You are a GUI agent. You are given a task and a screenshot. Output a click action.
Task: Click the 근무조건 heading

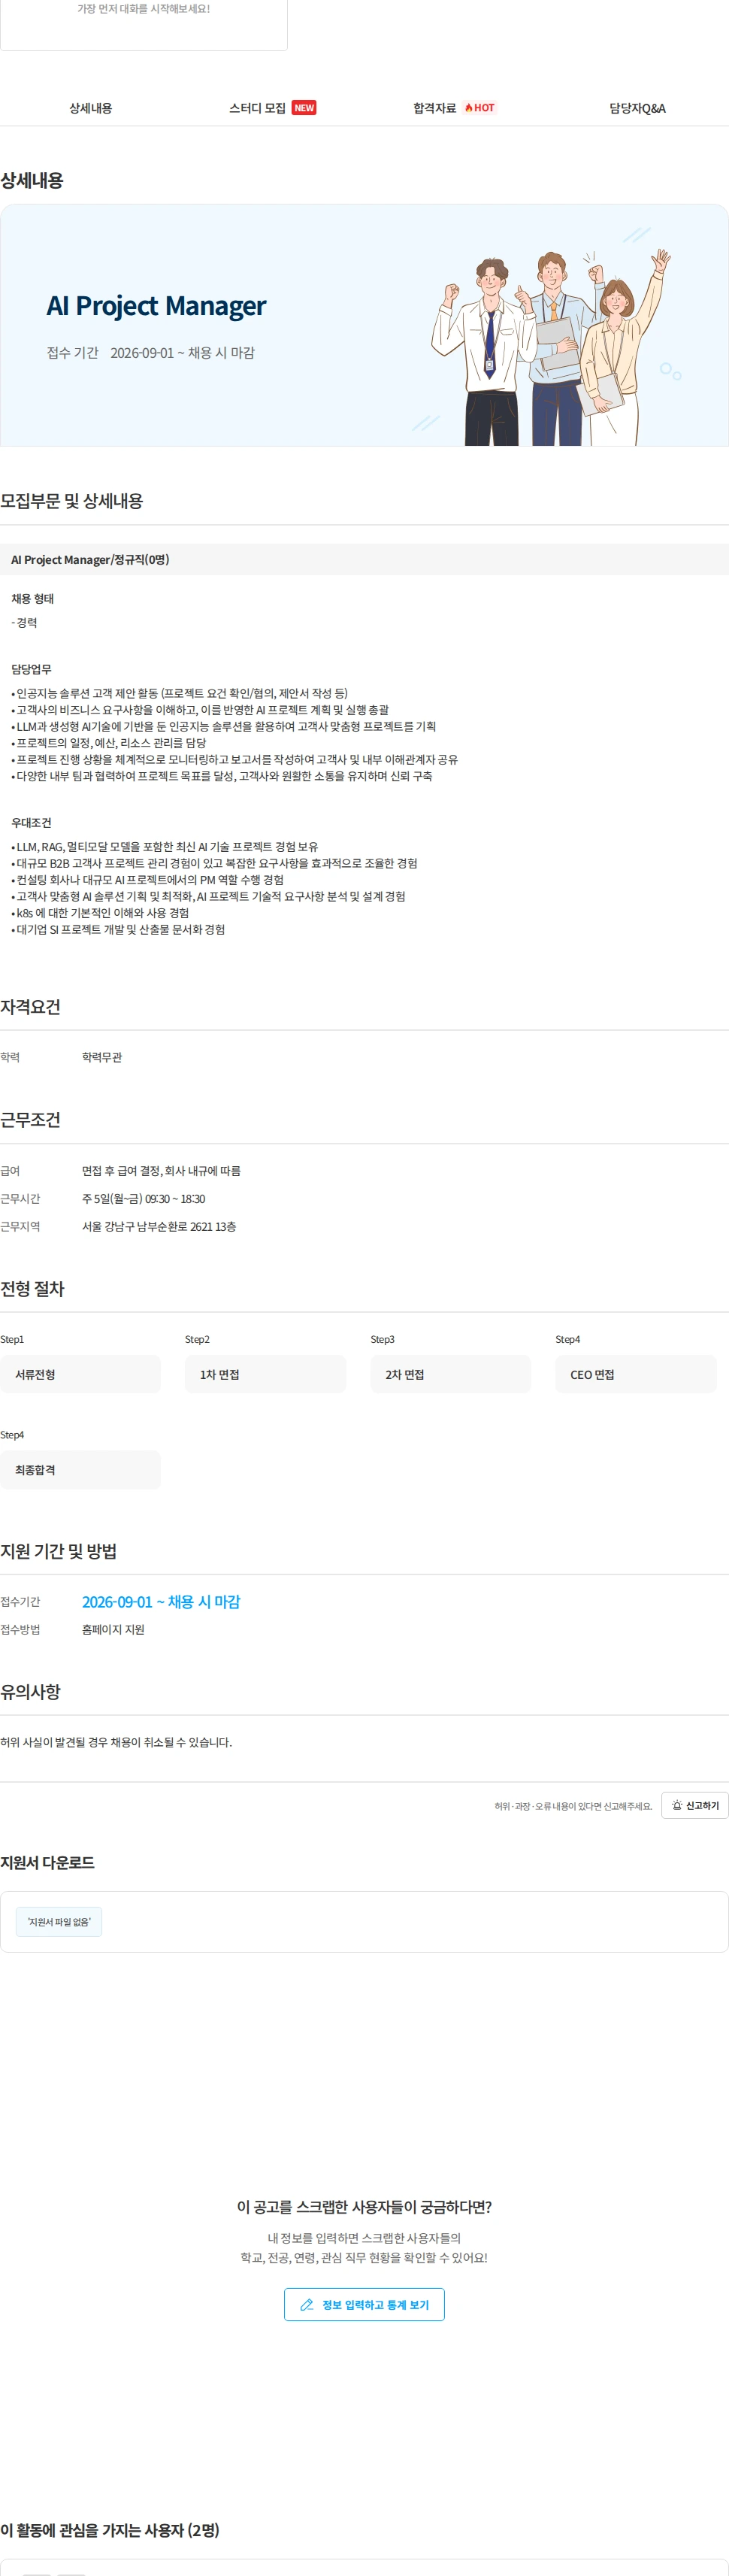click(30, 1120)
